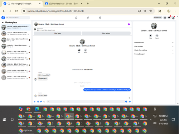Click the voice clip microphone icon
This screenshot has width=179, height=134.
tap(35, 101)
